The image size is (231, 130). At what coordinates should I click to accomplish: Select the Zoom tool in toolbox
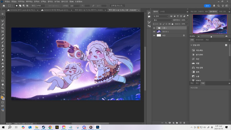pos(3,88)
